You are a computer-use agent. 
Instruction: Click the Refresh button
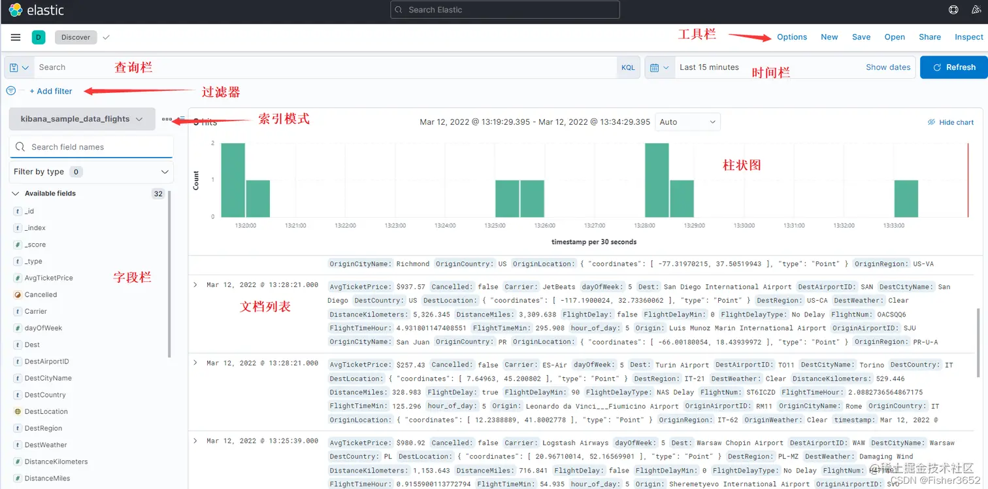954,67
